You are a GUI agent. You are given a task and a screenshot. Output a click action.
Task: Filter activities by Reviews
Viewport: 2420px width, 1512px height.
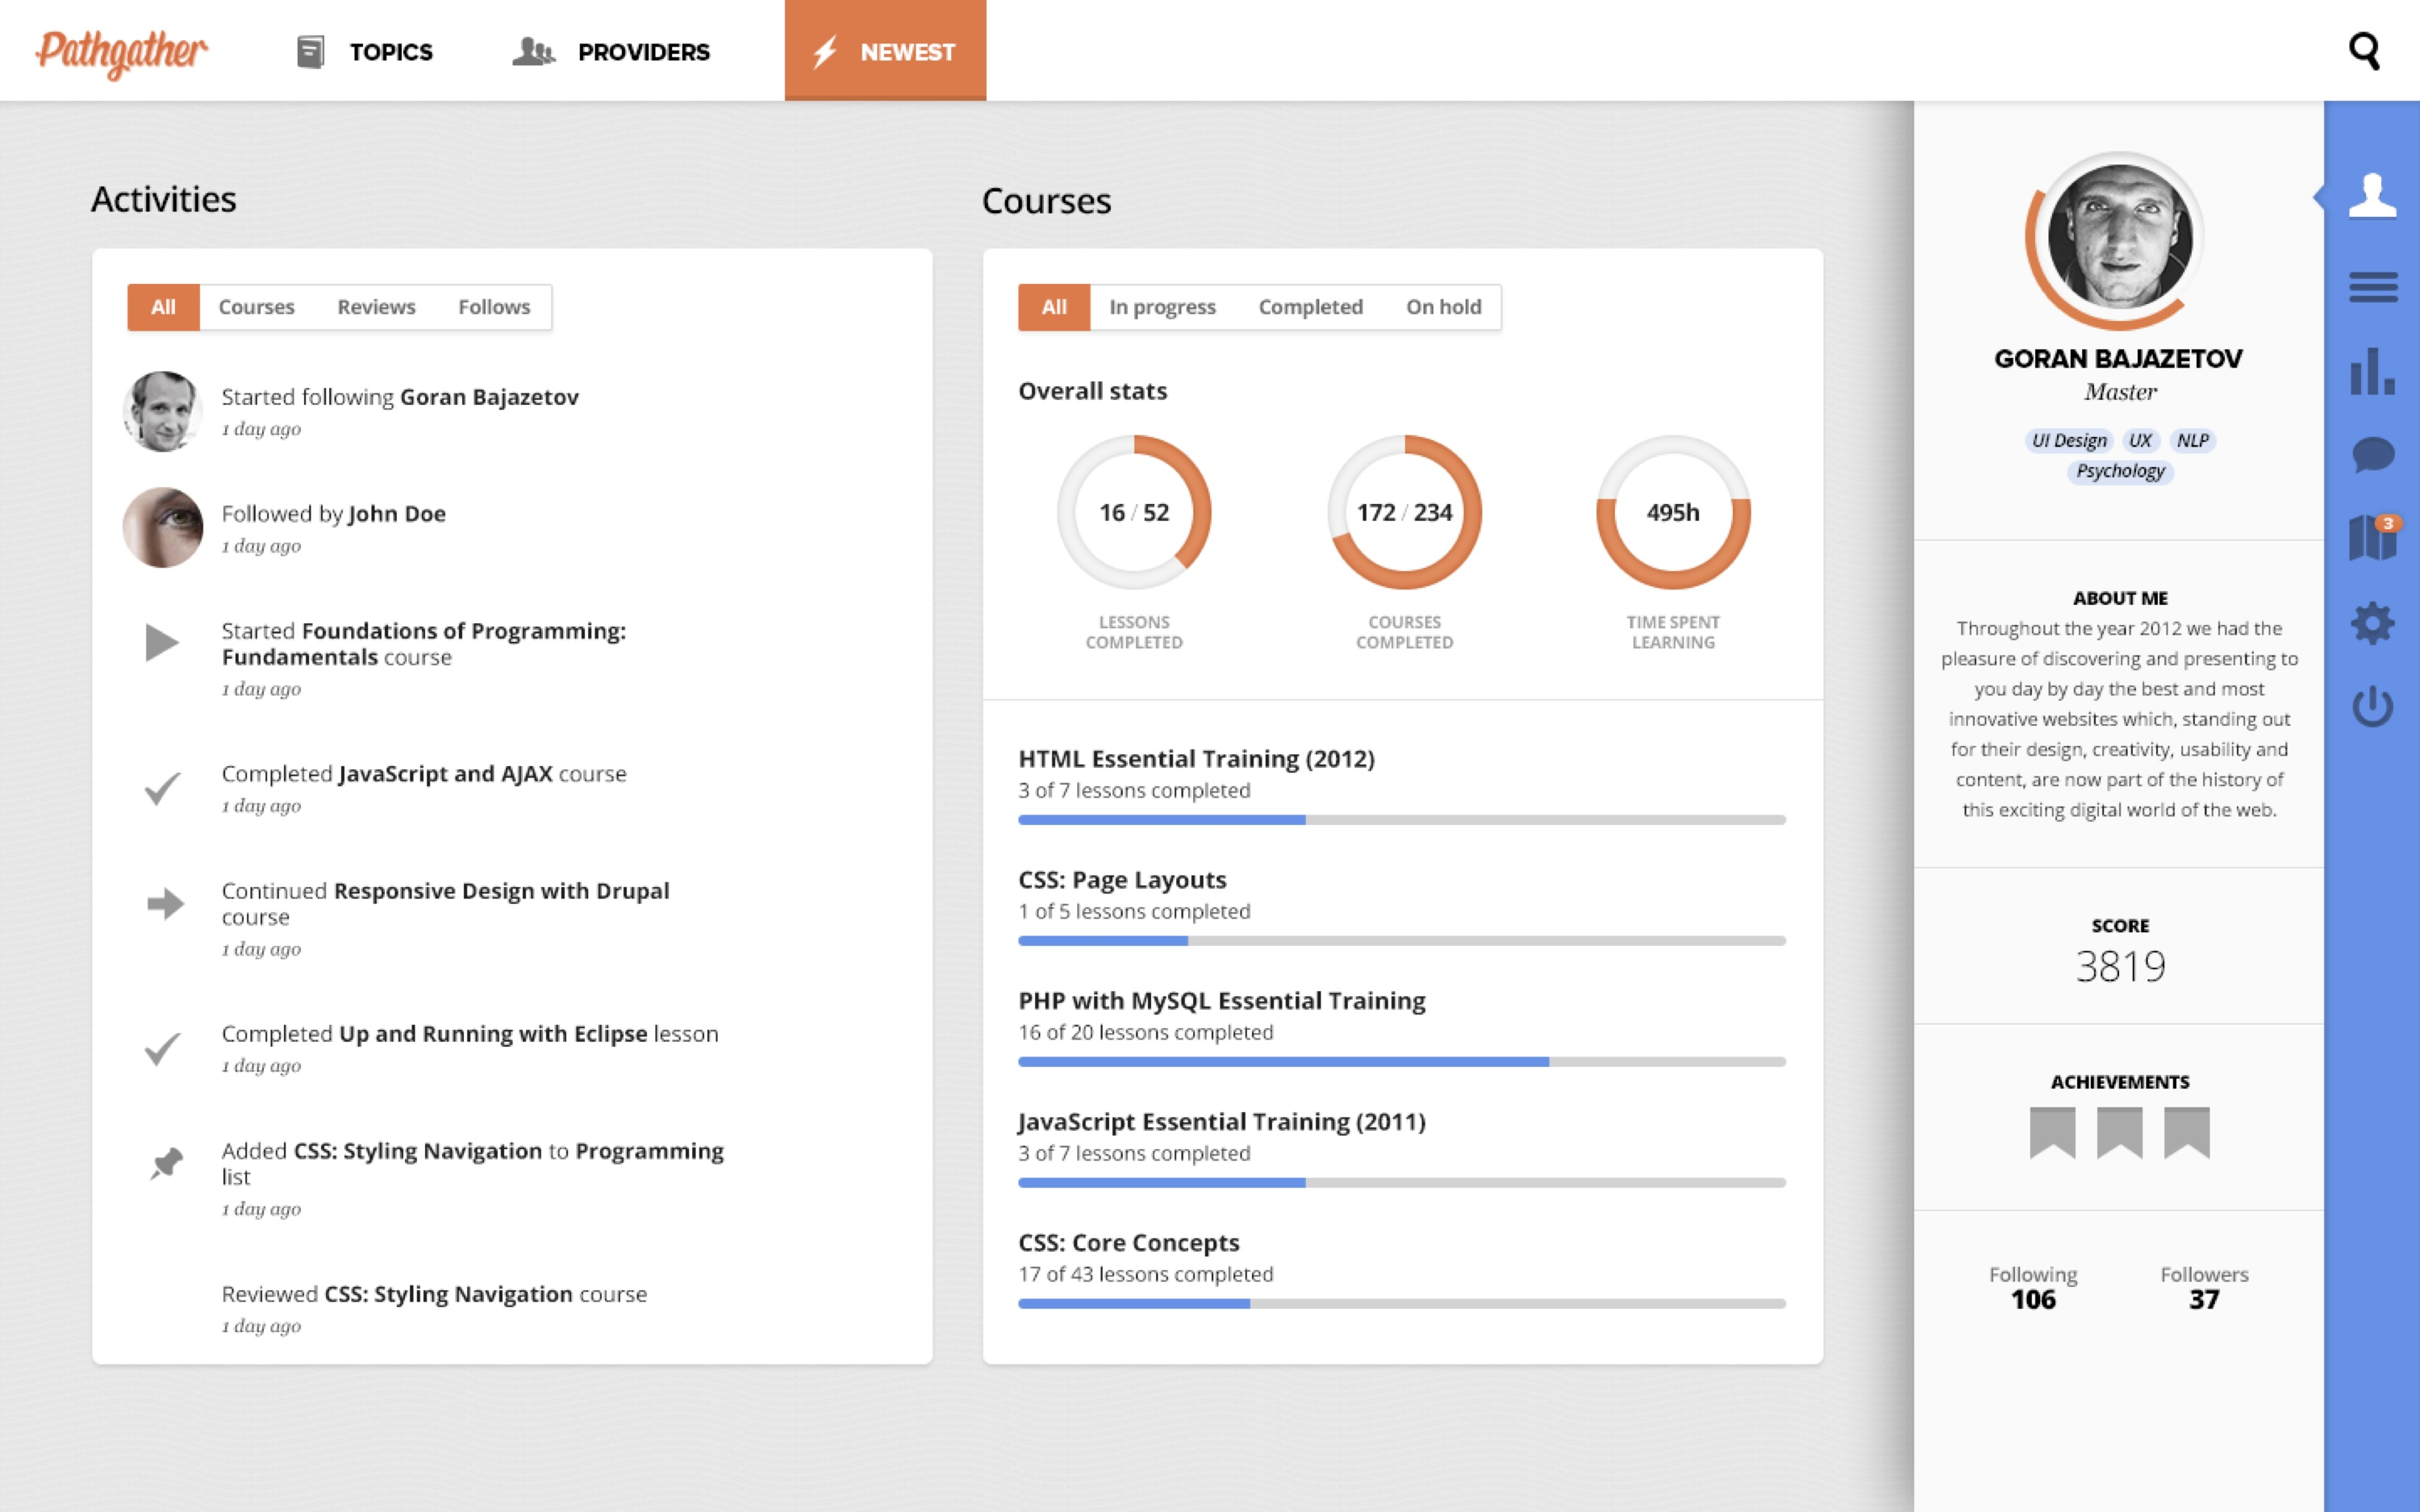click(x=376, y=307)
